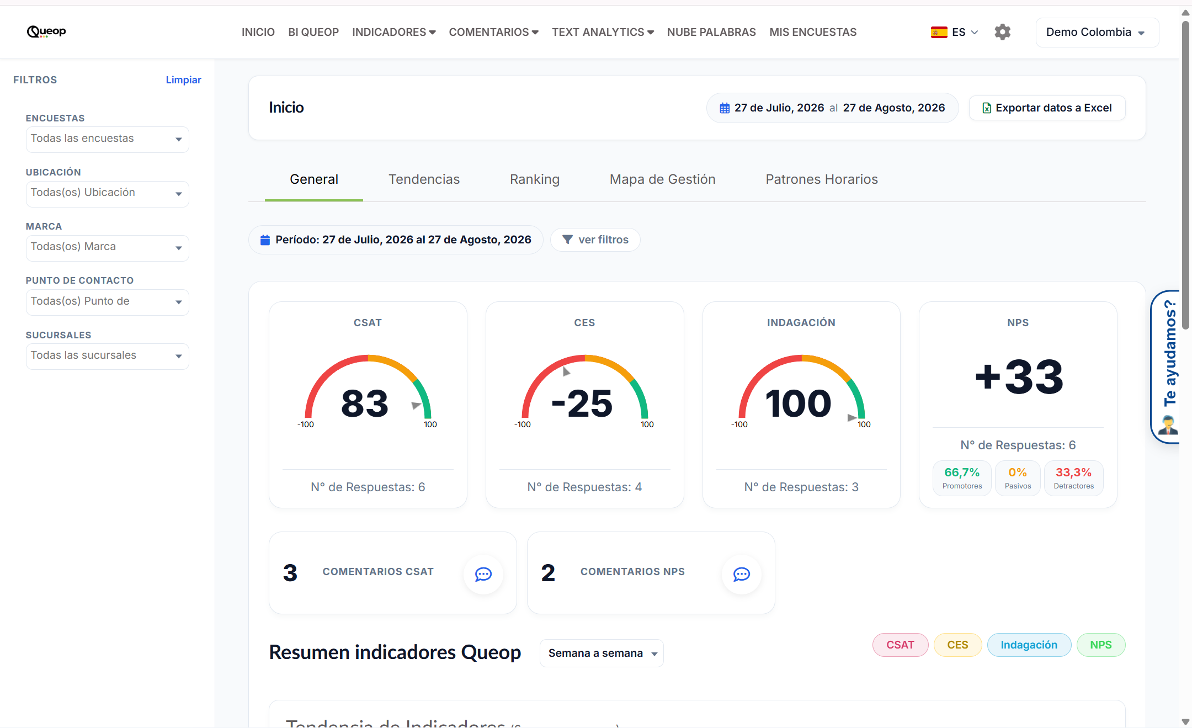Expand the TEXT ANALYTICS menu

603,32
